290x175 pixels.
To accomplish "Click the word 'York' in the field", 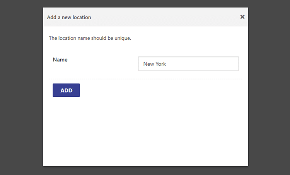I will click(161, 64).
